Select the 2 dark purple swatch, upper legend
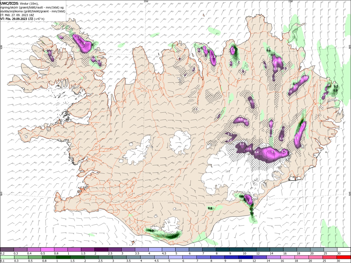Image resolution: width=351 pixels, height=263 pixels. point(101,250)
